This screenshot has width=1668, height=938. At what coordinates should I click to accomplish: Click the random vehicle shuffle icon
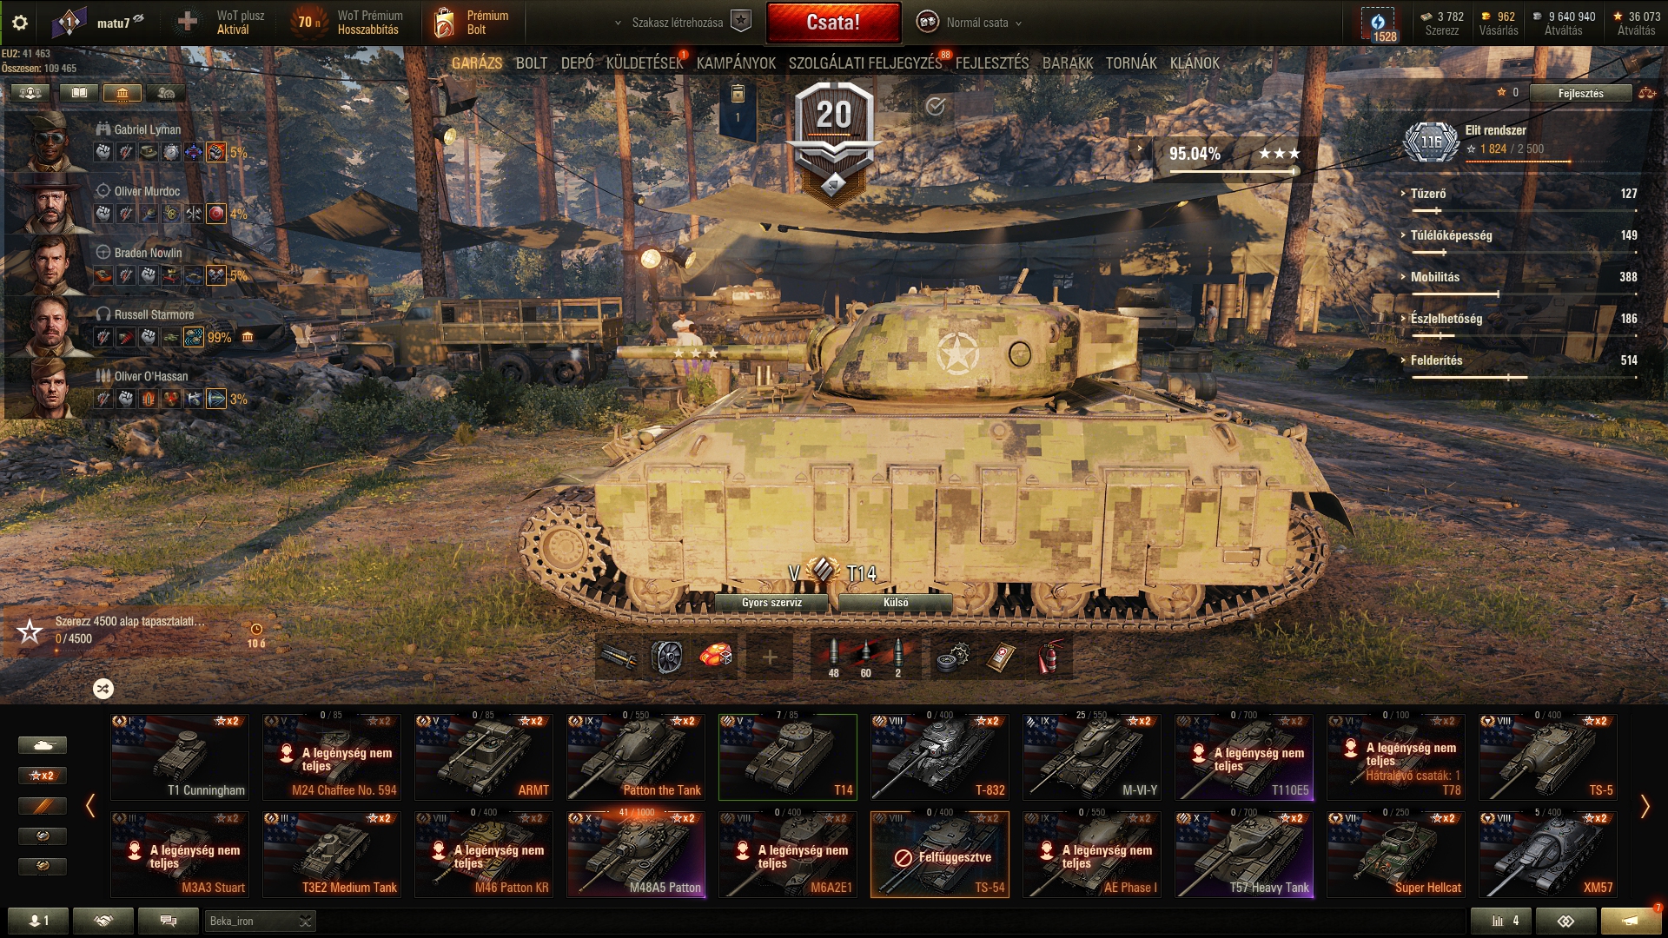[x=103, y=689]
